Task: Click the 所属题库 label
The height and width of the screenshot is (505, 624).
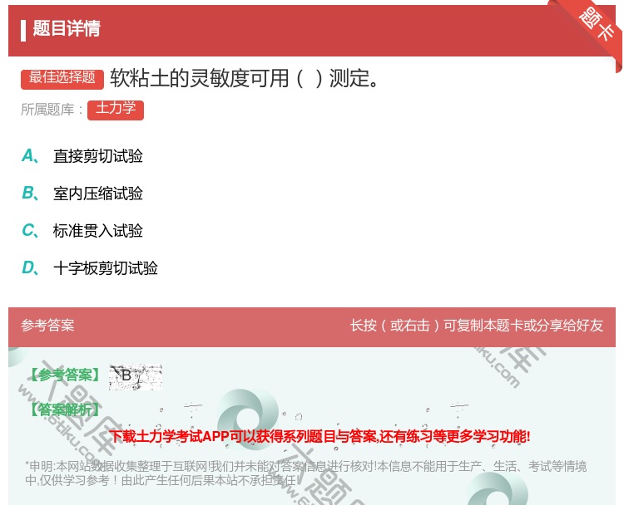Action: coord(52,110)
